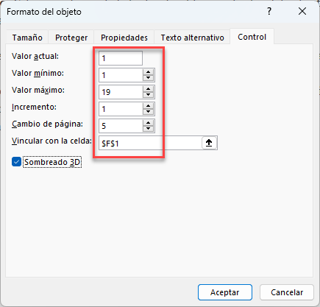Focus the Valor actual input field
This screenshot has height=307, width=320.
coord(121,58)
